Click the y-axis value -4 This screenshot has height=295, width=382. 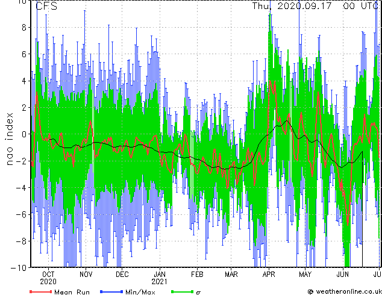coord(21,188)
